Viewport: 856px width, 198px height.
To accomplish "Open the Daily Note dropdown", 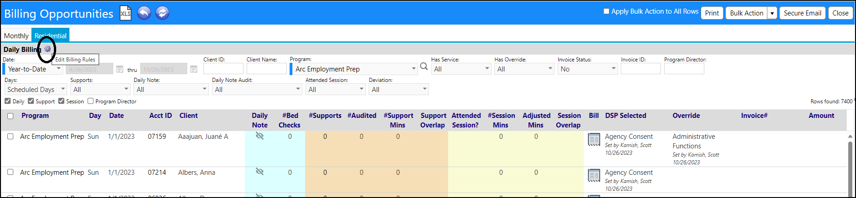I will 171,90.
